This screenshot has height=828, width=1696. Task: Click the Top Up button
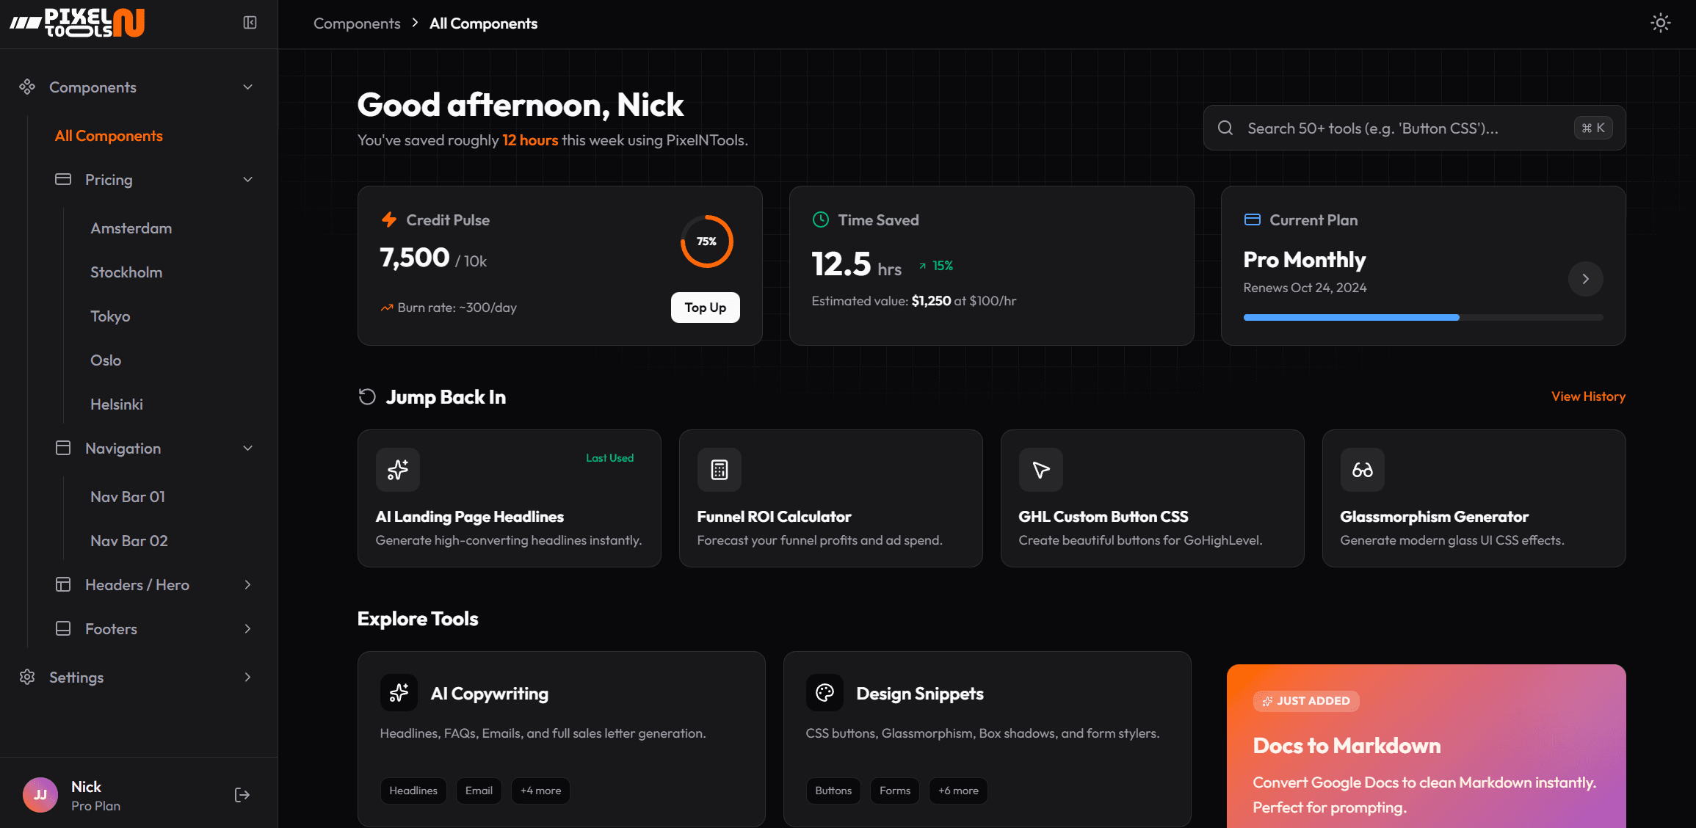click(705, 308)
